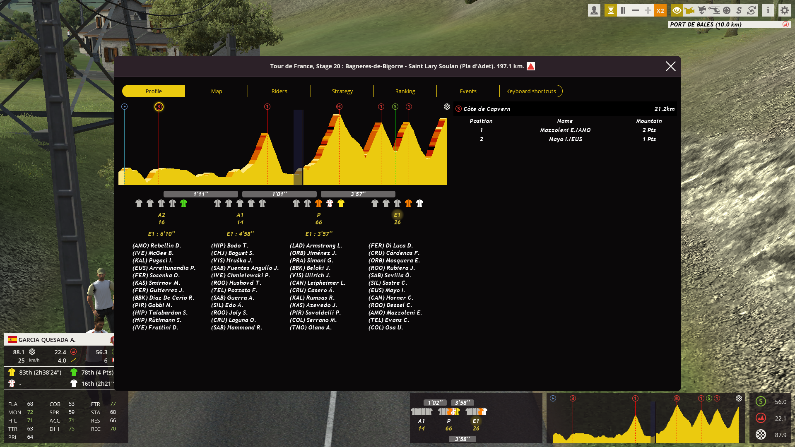The height and width of the screenshot is (447, 795).
Task: Click the finish distance flag icon beside 88.1
Action: click(x=32, y=352)
